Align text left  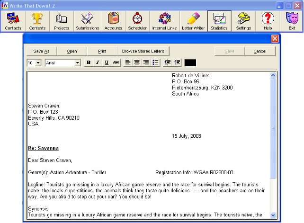coord(128,62)
